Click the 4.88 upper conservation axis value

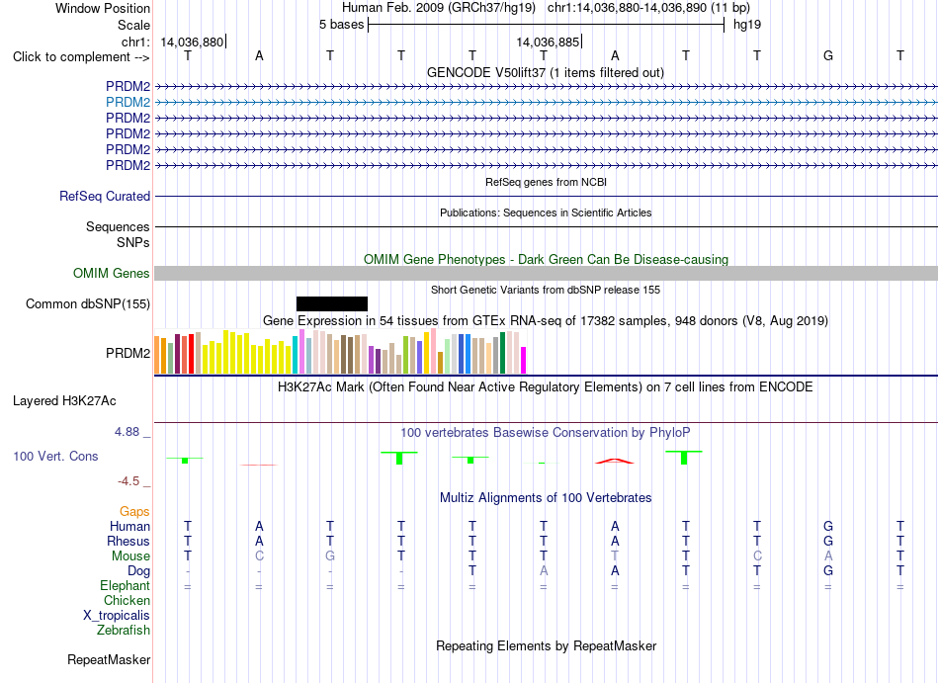pyautogui.click(x=128, y=432)
